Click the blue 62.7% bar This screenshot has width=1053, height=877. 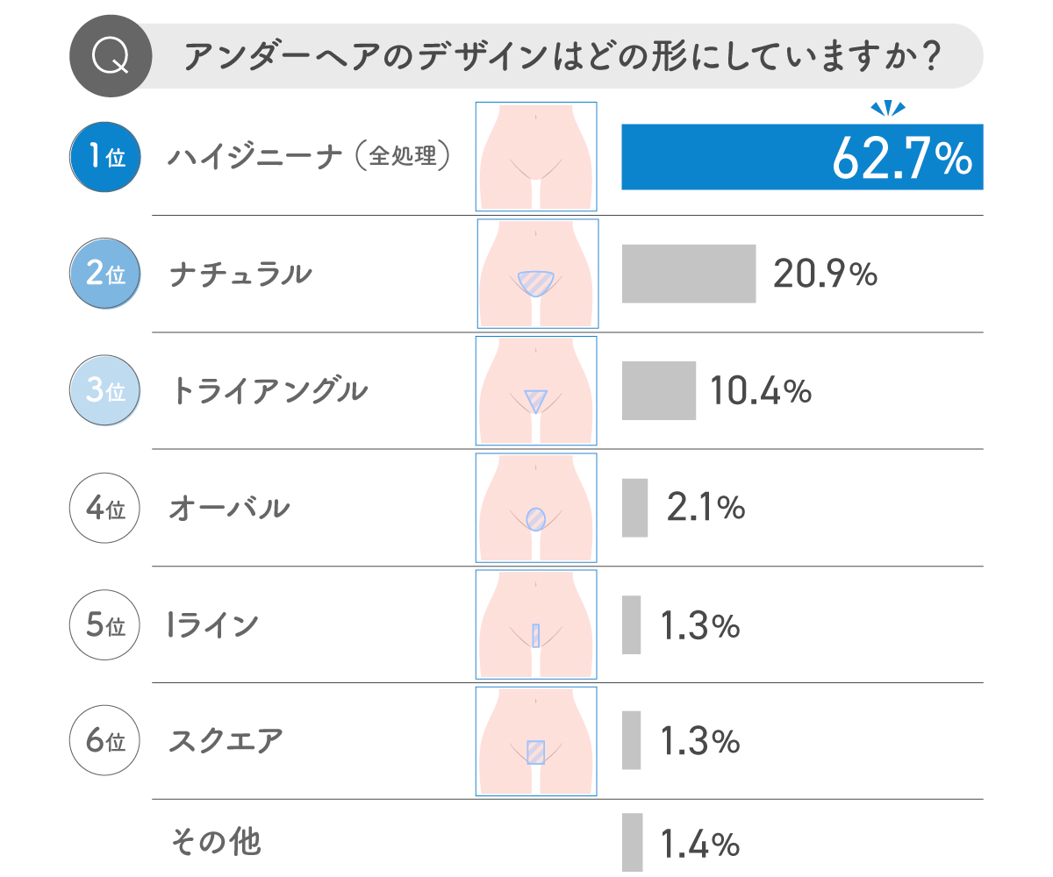802,157
